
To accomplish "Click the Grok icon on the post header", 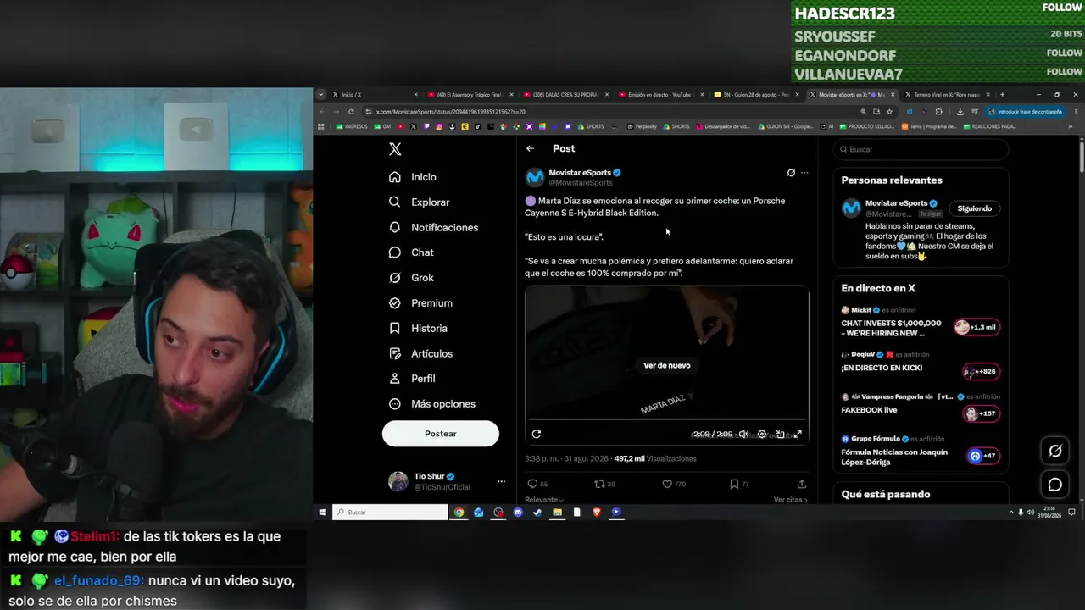I will (x=791, y=173).
